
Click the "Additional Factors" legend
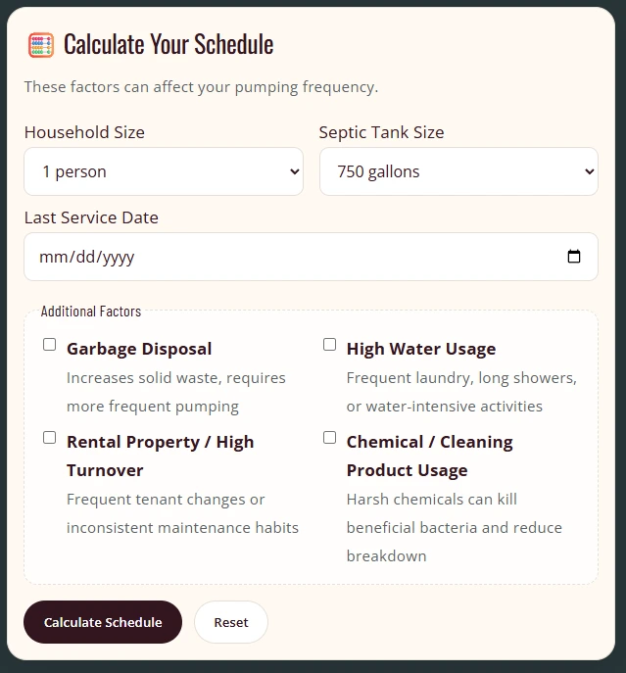point(91,312)
